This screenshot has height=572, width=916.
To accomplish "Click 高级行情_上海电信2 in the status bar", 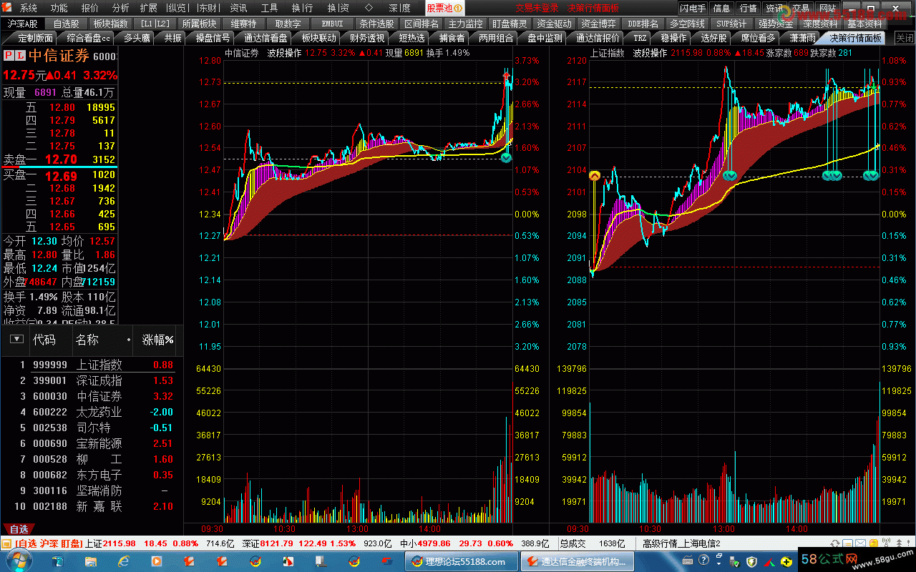I will coord(681,544).
